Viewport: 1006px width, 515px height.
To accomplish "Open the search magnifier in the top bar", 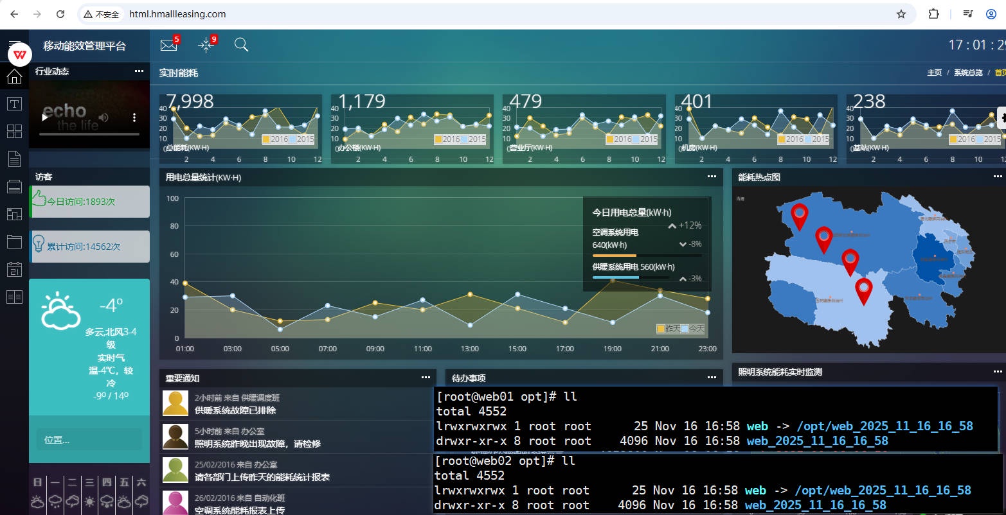I will pyautogui.click(x=241, y=45).
